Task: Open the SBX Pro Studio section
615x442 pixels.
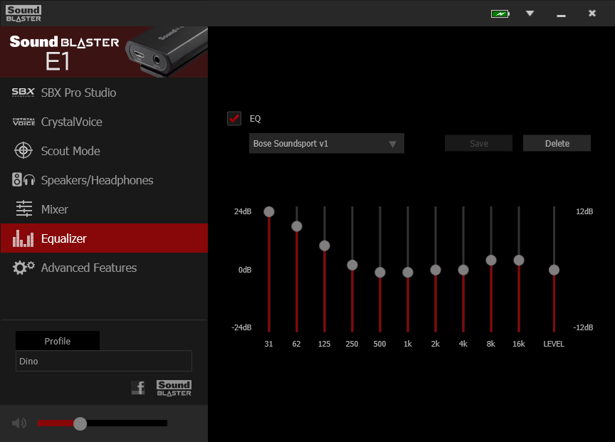Action: click(104, 93)
